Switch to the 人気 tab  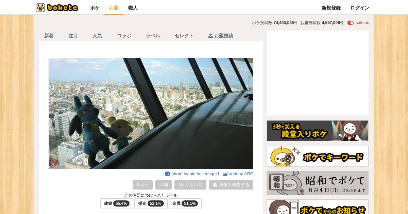coord(97,36)
